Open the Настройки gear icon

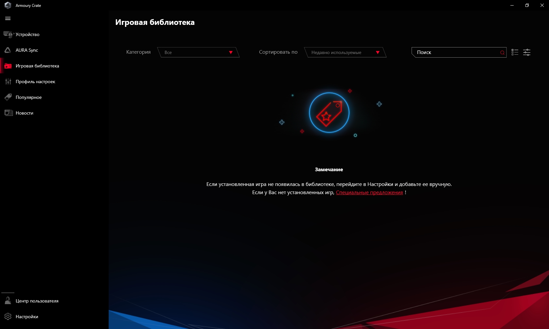(8, 316)
